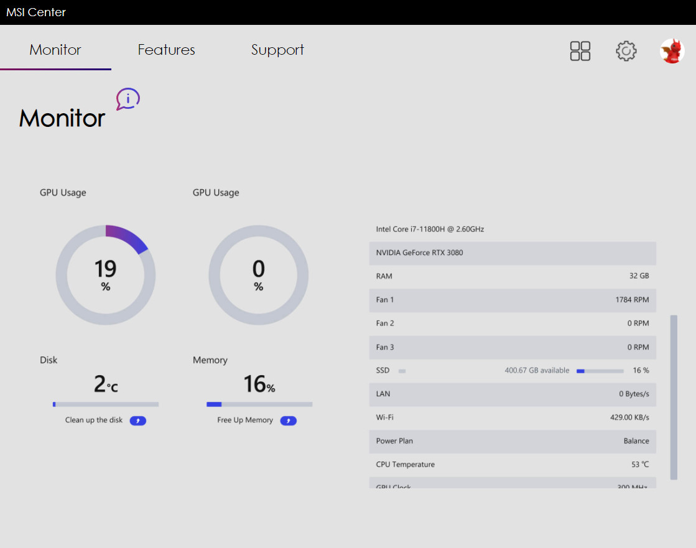
Task: Select the LAN row
Action: point(513,394)
